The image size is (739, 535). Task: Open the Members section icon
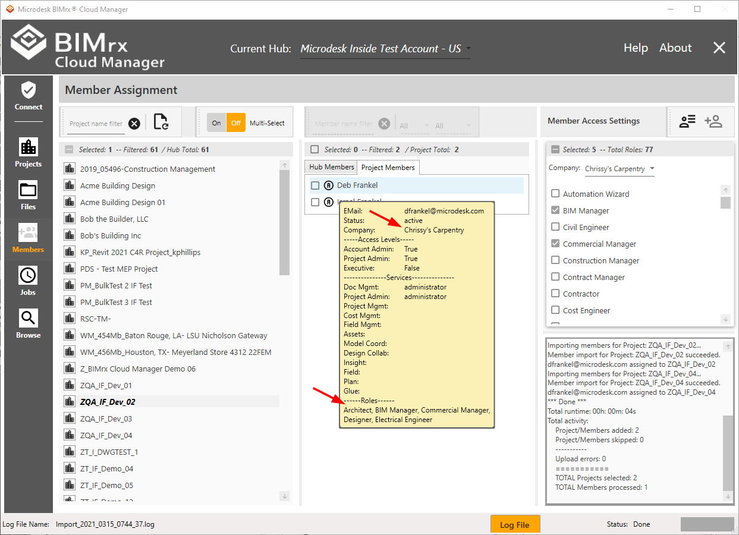[29, 232]
